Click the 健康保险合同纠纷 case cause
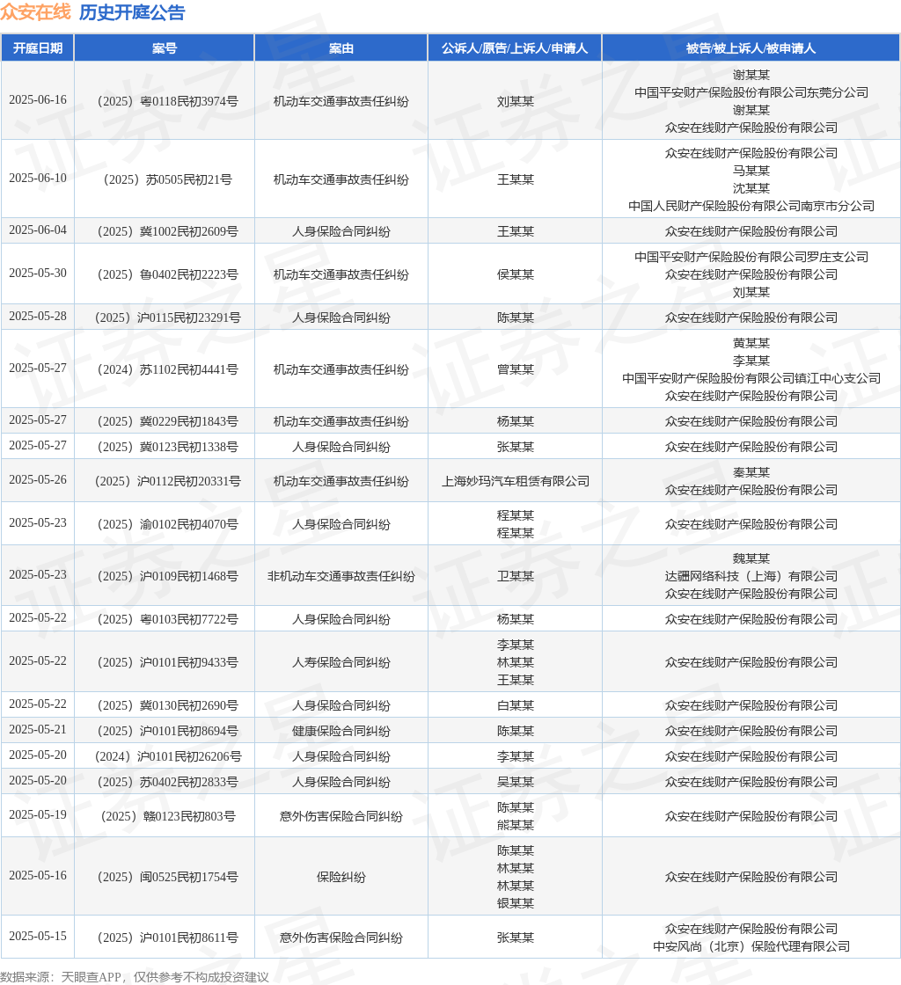This screenshot has width=901, height=985. (x=341, y=731)
